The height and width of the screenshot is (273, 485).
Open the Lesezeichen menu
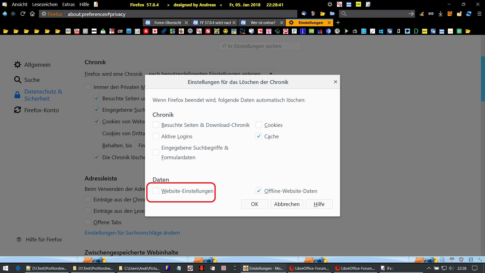tap(45, 5)
